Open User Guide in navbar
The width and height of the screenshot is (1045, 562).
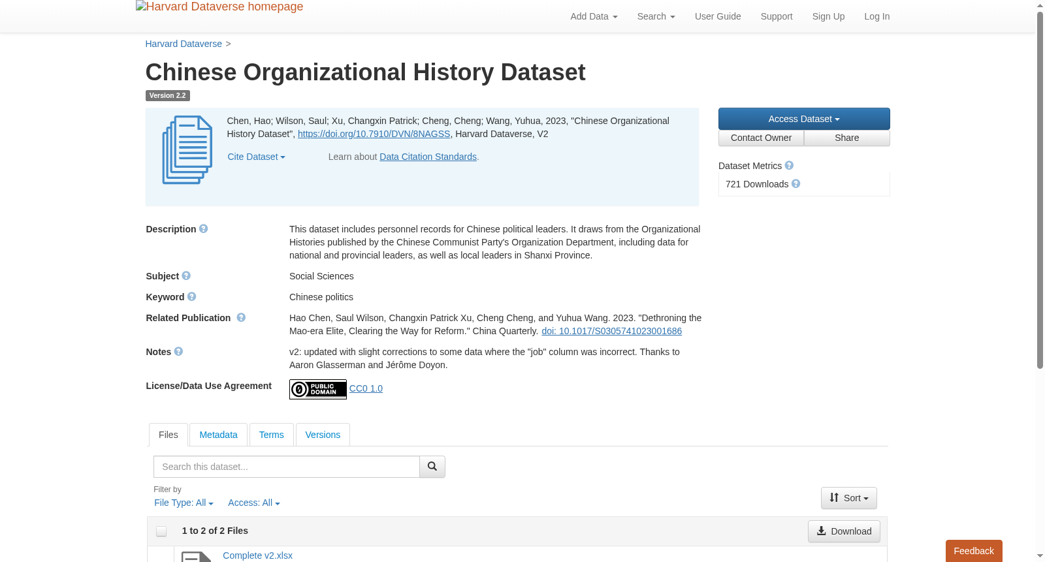[x=718, y=16]
